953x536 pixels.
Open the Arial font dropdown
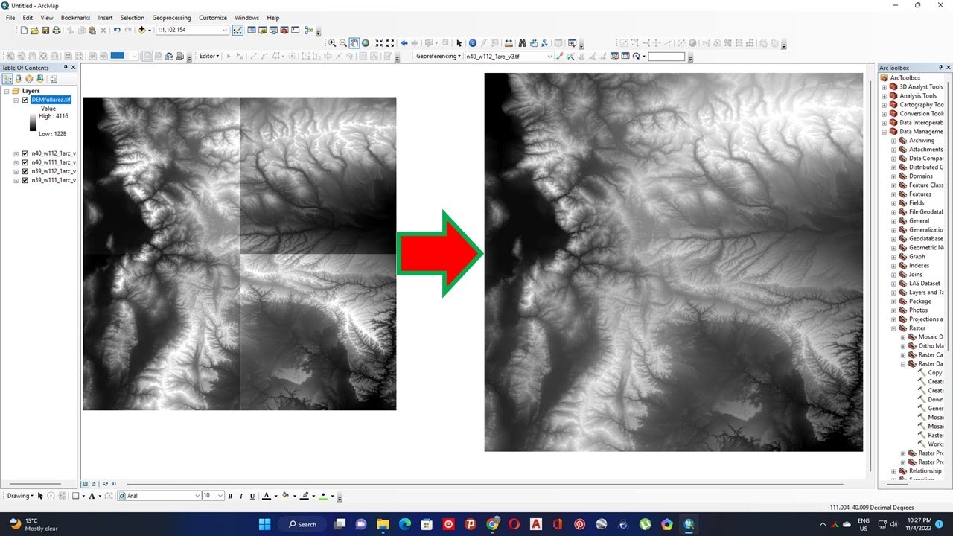tap(197, 496)
